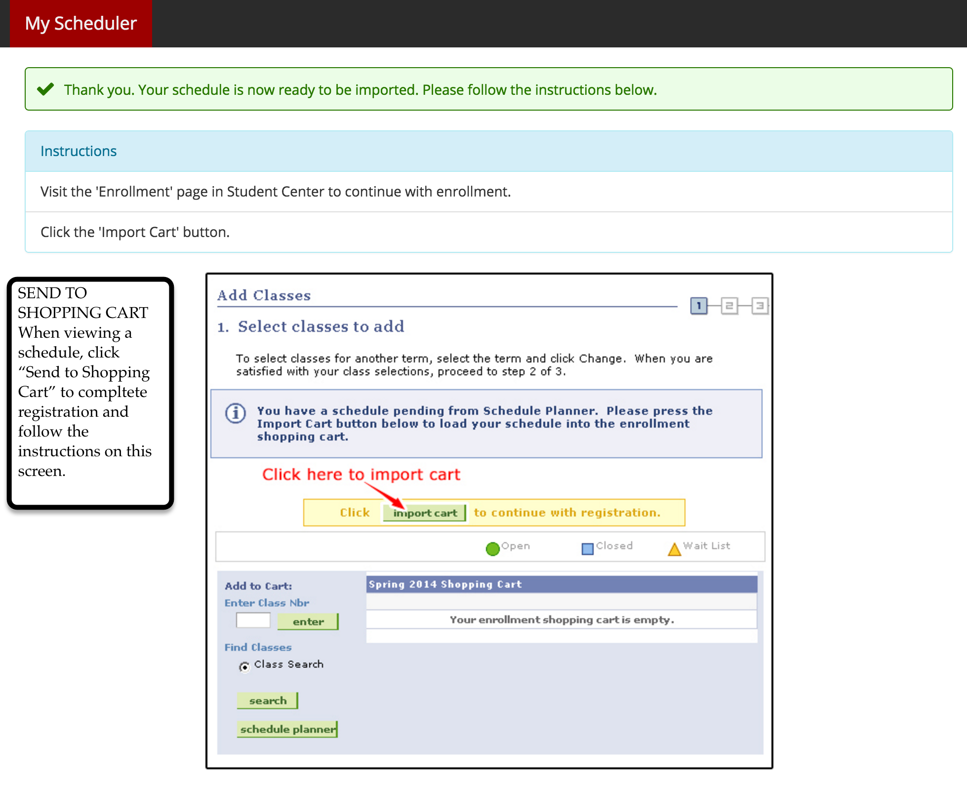Focus the Enter Class Nbr field
Image resolution: width=967 pixels, height=796 pixels.
click(253, 620)
